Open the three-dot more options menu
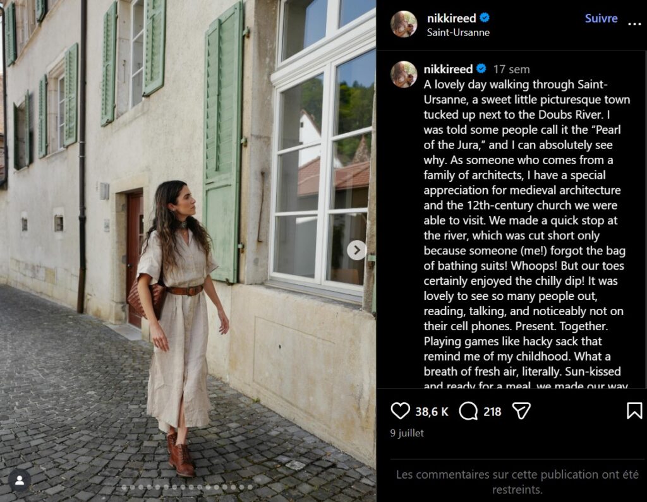The image size is (647, 502). tap(634, 24)
